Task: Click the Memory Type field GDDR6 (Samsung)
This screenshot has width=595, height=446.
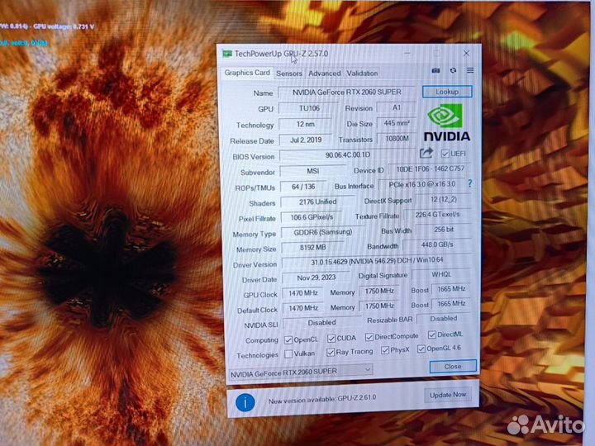Action: click(x=322, y=232)
